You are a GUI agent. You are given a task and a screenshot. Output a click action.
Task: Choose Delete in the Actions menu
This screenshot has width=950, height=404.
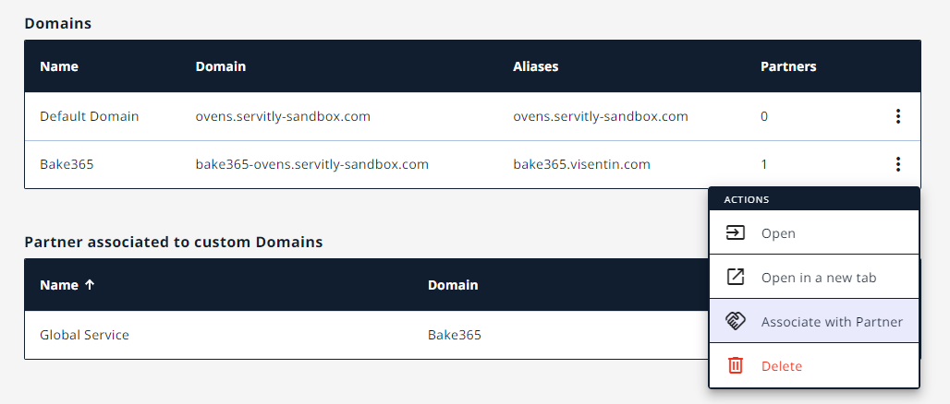(x=781, y=366)
